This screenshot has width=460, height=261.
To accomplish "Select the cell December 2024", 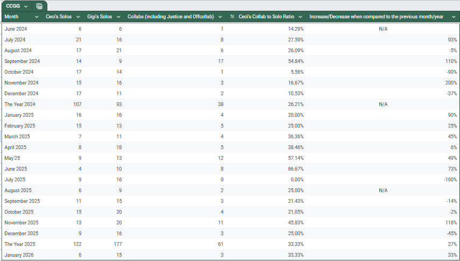I will pyautogui.click(x=22, y=93).
